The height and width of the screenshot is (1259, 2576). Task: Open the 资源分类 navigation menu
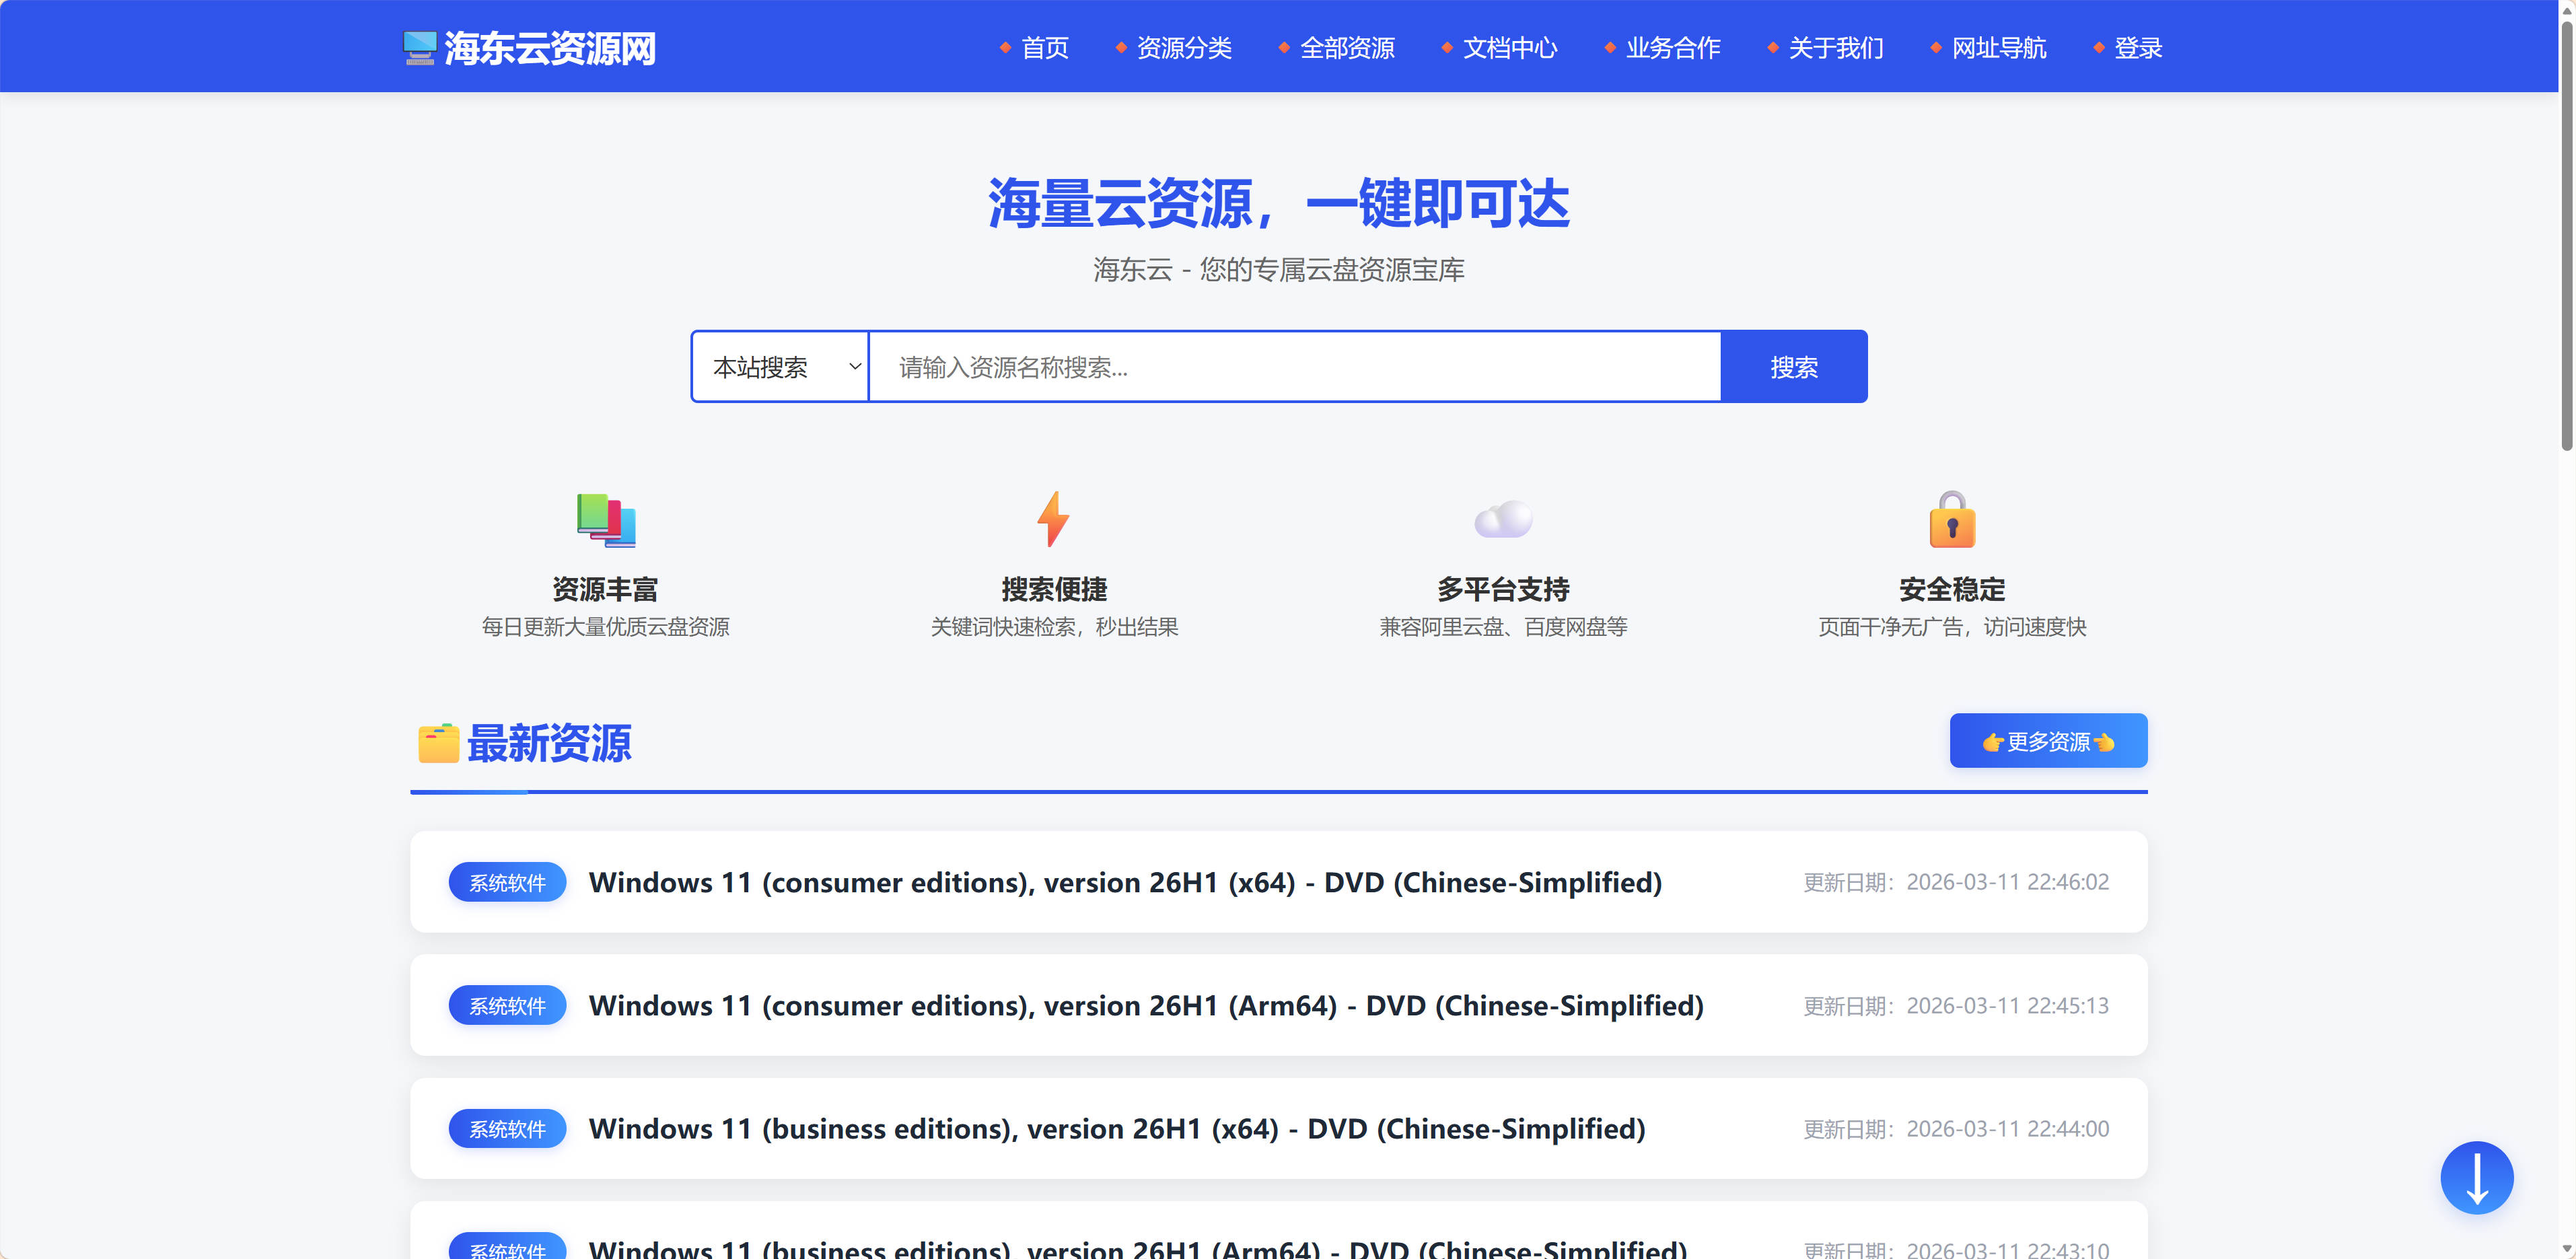[1183, 48]
